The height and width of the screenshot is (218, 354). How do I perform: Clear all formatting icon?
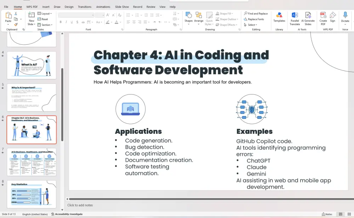point(120,15)
